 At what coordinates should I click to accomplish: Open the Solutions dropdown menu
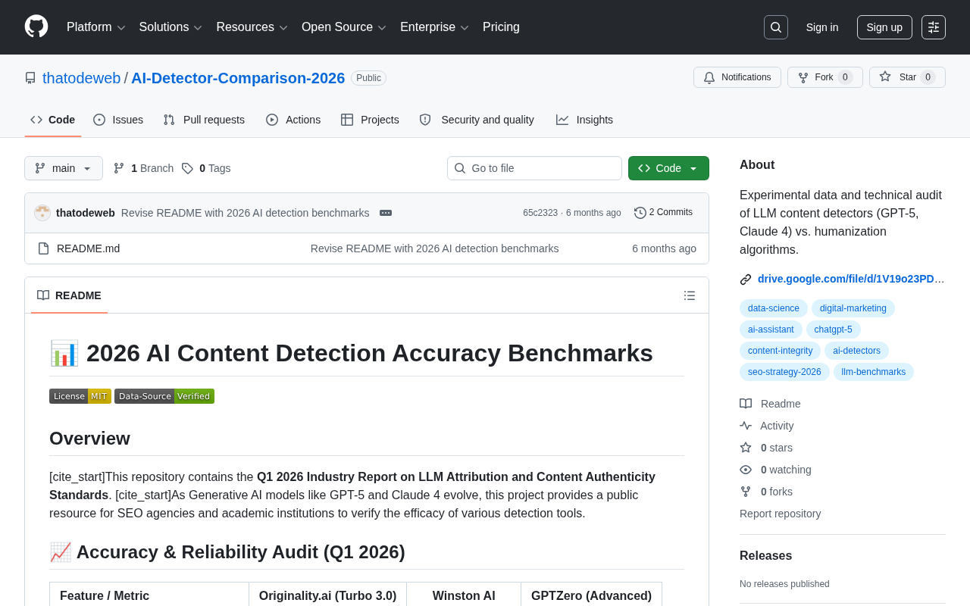click(x=171, y=27)
